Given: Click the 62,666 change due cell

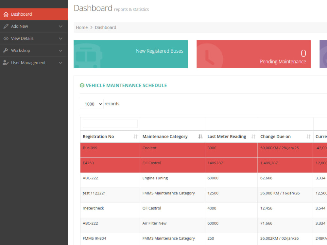Looking at the screenshot, I should [285, 180].
